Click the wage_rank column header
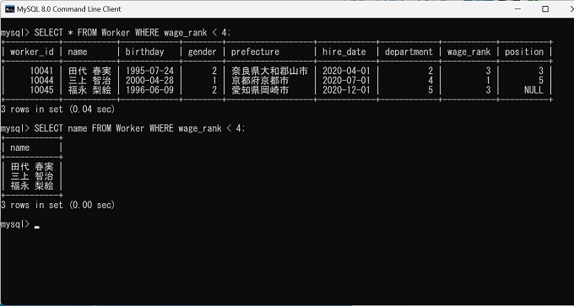The image size is (574, 306). (468, 52)
